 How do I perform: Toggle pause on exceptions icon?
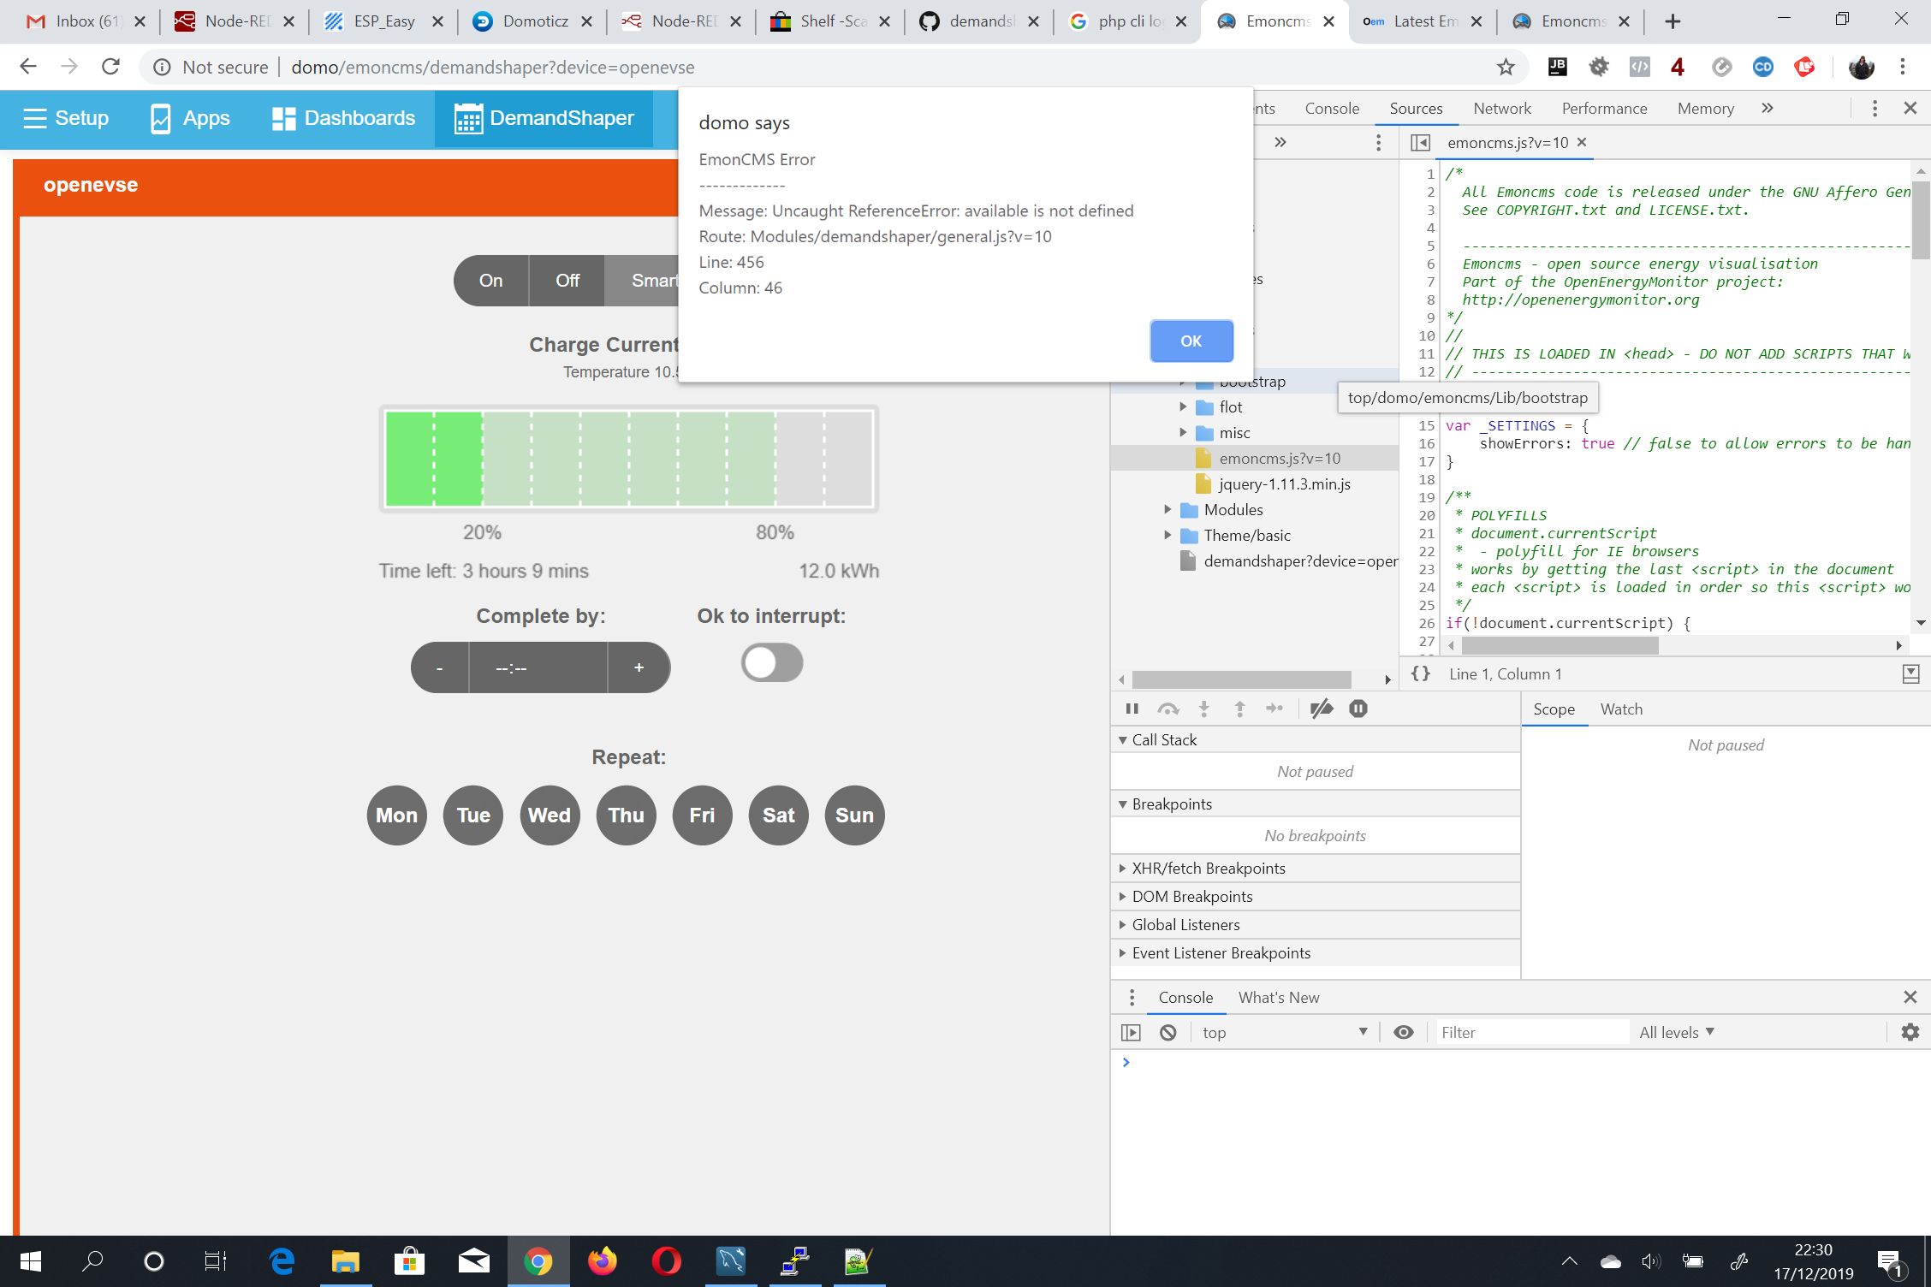[1358, 709]
